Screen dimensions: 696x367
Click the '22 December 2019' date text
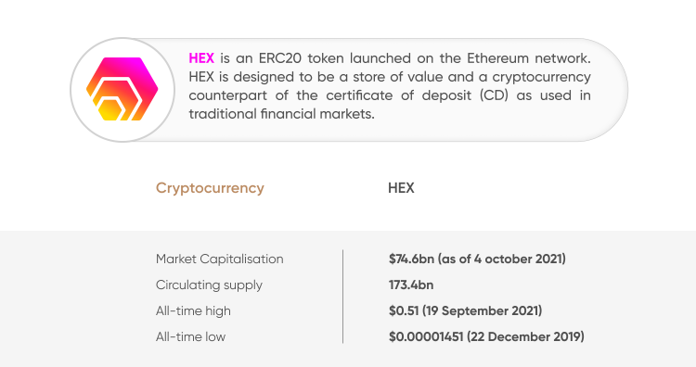click(525, 336)
